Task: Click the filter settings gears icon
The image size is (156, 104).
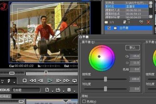Action: pos(141,22)
